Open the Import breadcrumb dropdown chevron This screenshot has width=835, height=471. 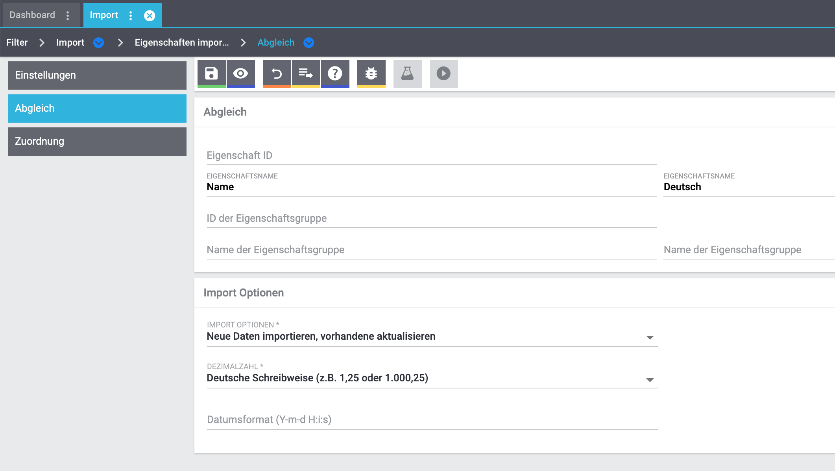(x=98, y=42)
